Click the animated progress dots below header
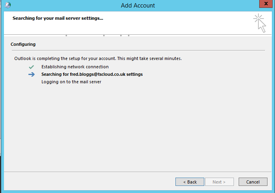The image size is (275, 193). coord(97,36)
